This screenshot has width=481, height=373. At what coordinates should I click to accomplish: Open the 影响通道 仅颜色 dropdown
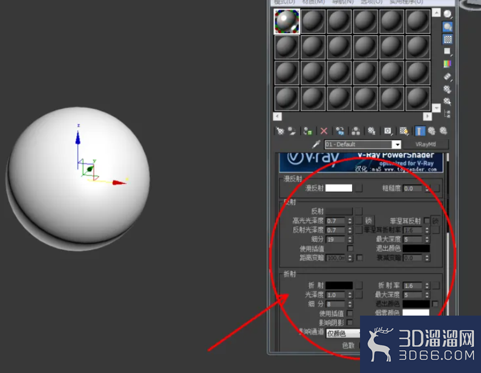(x=343, y=334)
